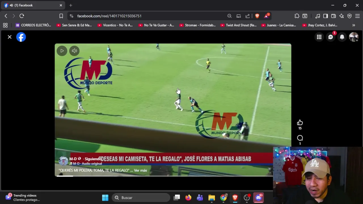This screenshot has height=204, width=363.
Task: Open Messenger chats
Action: (x=331, y=37)
